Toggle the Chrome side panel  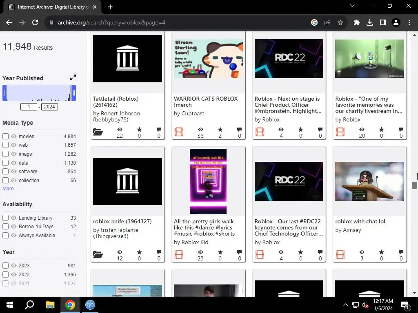(x=383, y=23)
